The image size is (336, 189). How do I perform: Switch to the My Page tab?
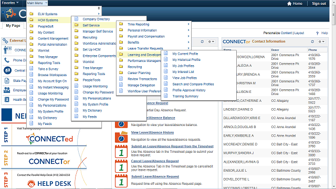pos(13,26)
